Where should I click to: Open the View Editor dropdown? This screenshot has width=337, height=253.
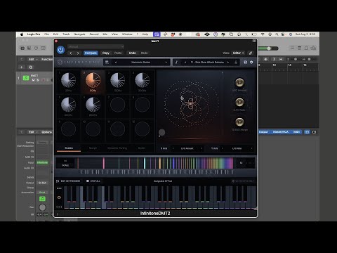point(238,53)
